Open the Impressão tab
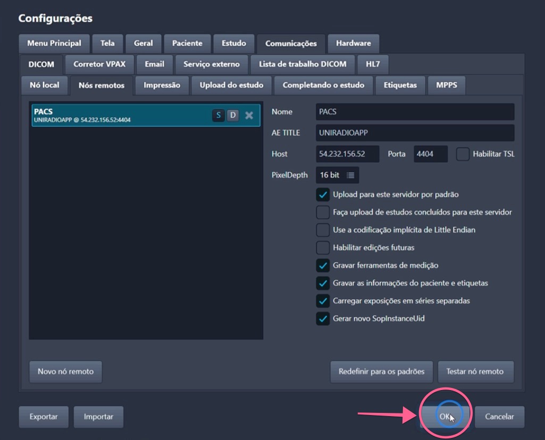Screen dimensions: 545x440 tap(162, 85)
